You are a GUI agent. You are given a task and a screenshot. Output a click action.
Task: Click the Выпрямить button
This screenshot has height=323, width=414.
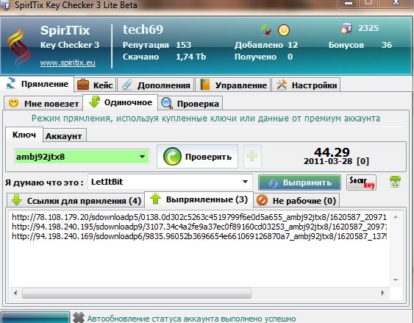coord(299,182)
